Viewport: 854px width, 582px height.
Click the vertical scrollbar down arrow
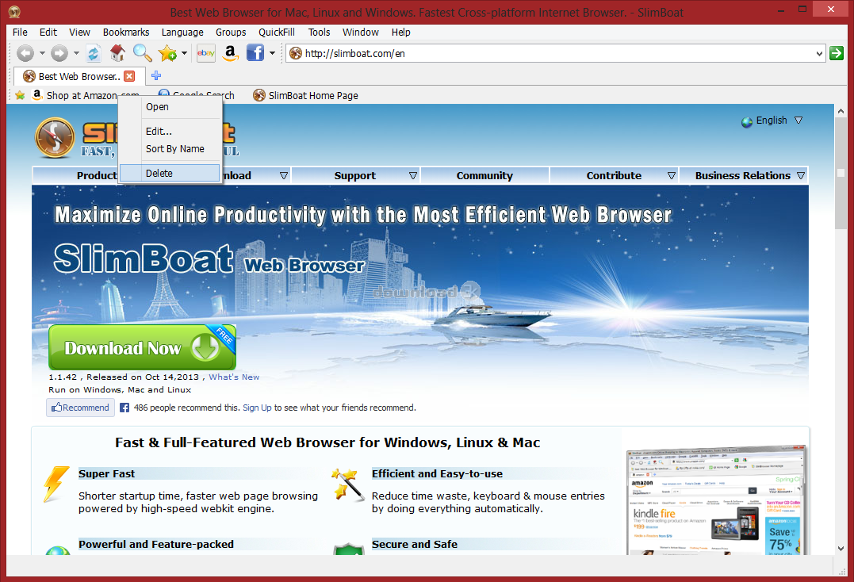click(841, 548)
